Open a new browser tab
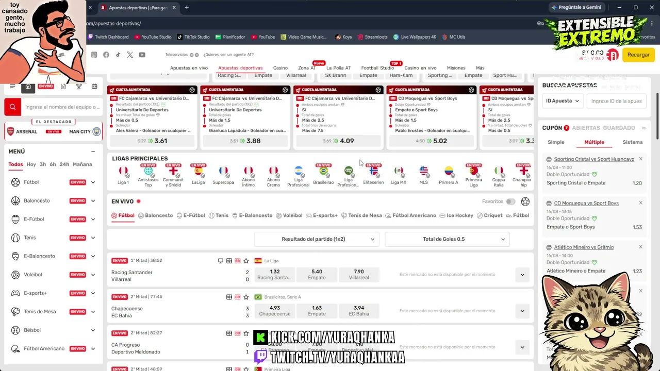This screenshot has width=660, height=371. (x=187, y=8)
